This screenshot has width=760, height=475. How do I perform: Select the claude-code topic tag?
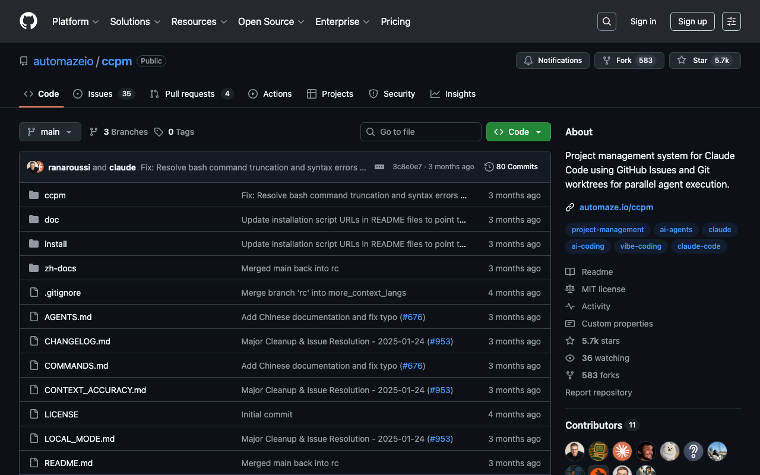[x=698, y=246]
